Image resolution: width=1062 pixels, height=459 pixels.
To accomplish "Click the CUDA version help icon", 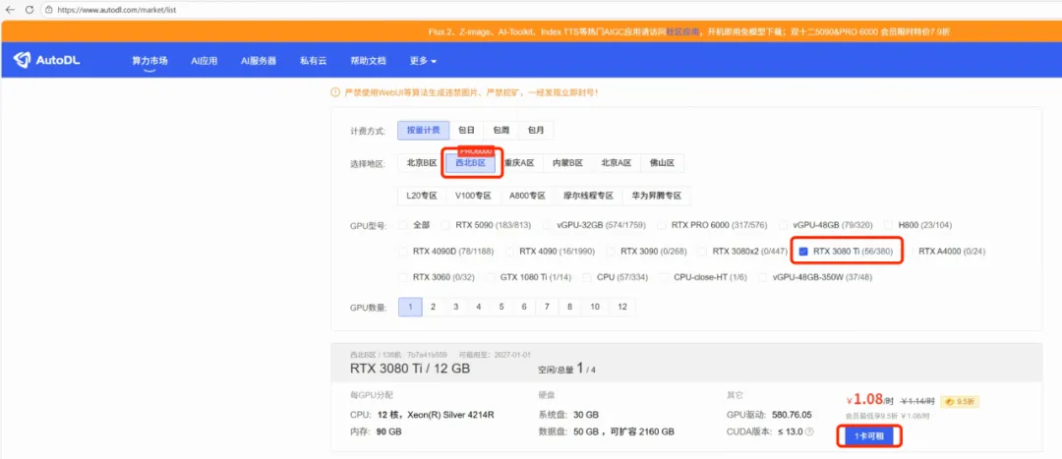I will 809,431.
